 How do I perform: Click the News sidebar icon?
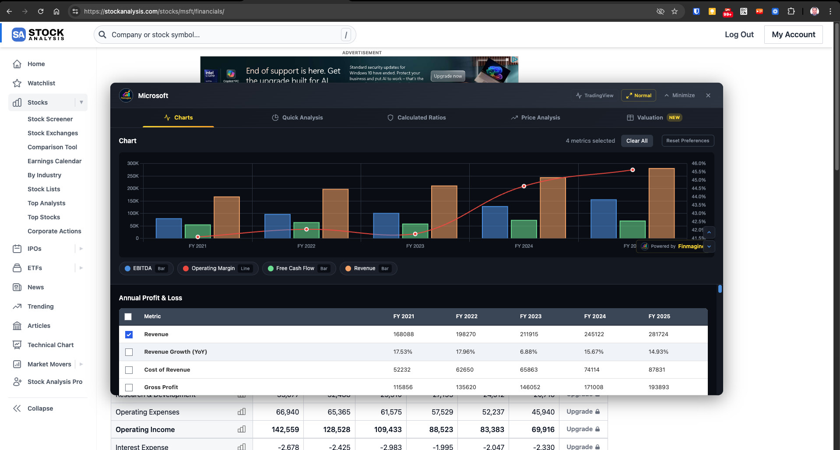click(17, 287)
